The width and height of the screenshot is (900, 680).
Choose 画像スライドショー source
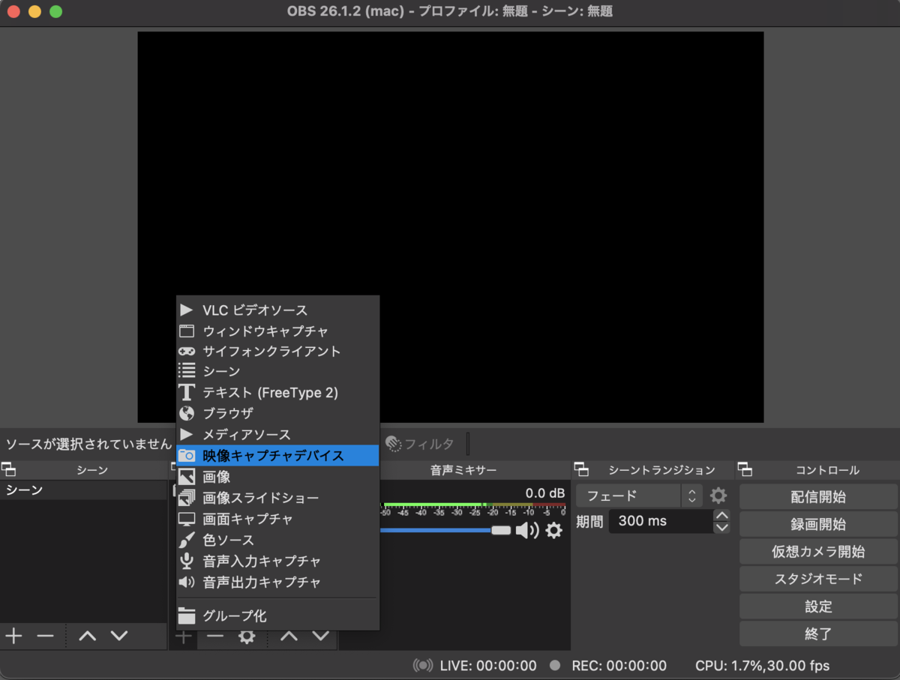coord(277,498)
